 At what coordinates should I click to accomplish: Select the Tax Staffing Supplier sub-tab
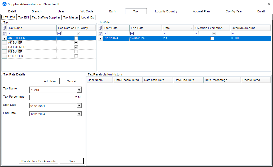pyautogui.click(x=46, y=17)
